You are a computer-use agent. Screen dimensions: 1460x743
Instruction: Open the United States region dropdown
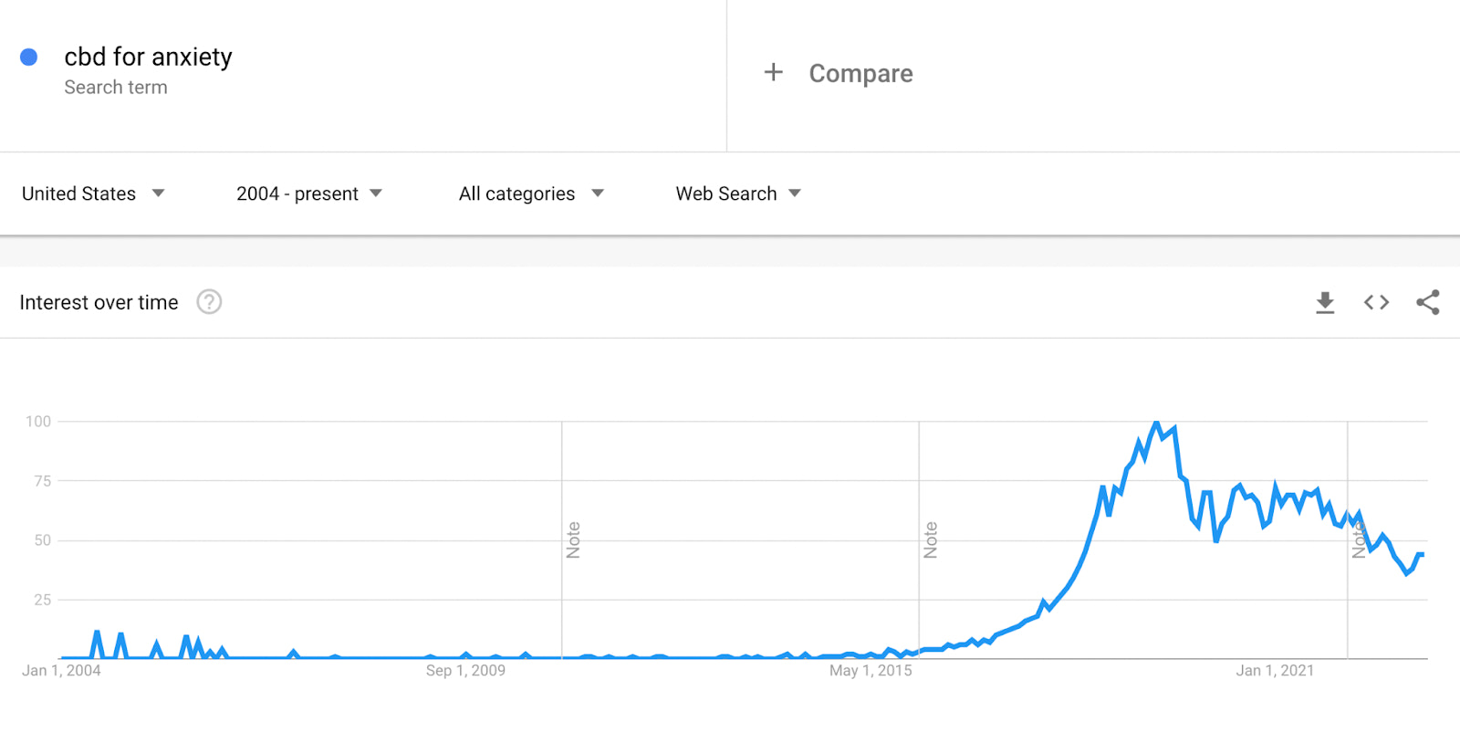tap(92, 194)
